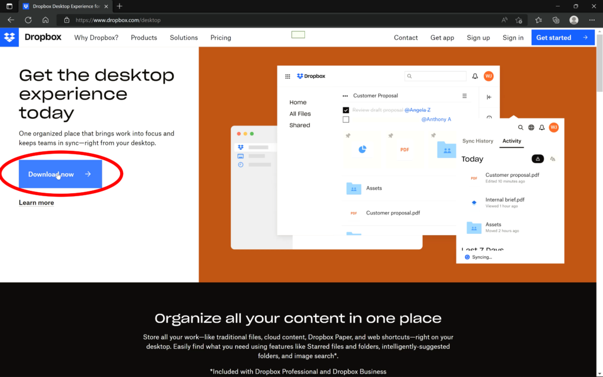Click the search field in Dropbox mockup
The height and width of the screenshot is (377, 603).
[x=435, y=76]
